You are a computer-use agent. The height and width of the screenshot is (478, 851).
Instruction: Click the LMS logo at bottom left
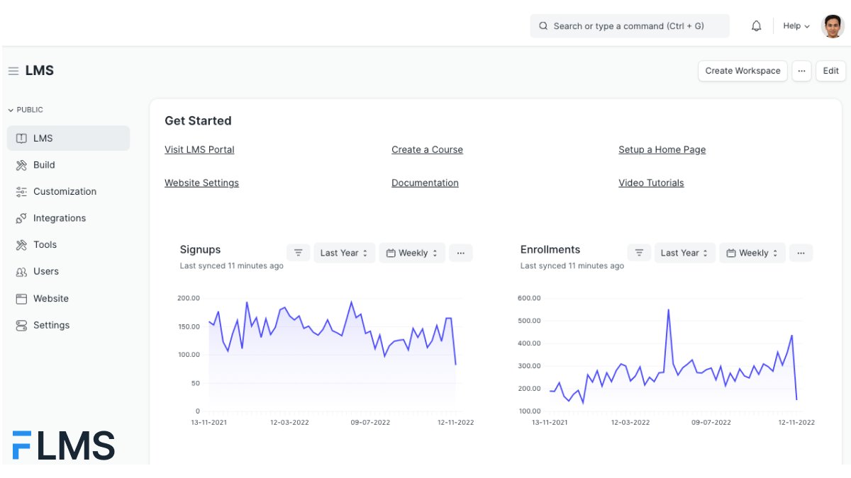[64, 445]
